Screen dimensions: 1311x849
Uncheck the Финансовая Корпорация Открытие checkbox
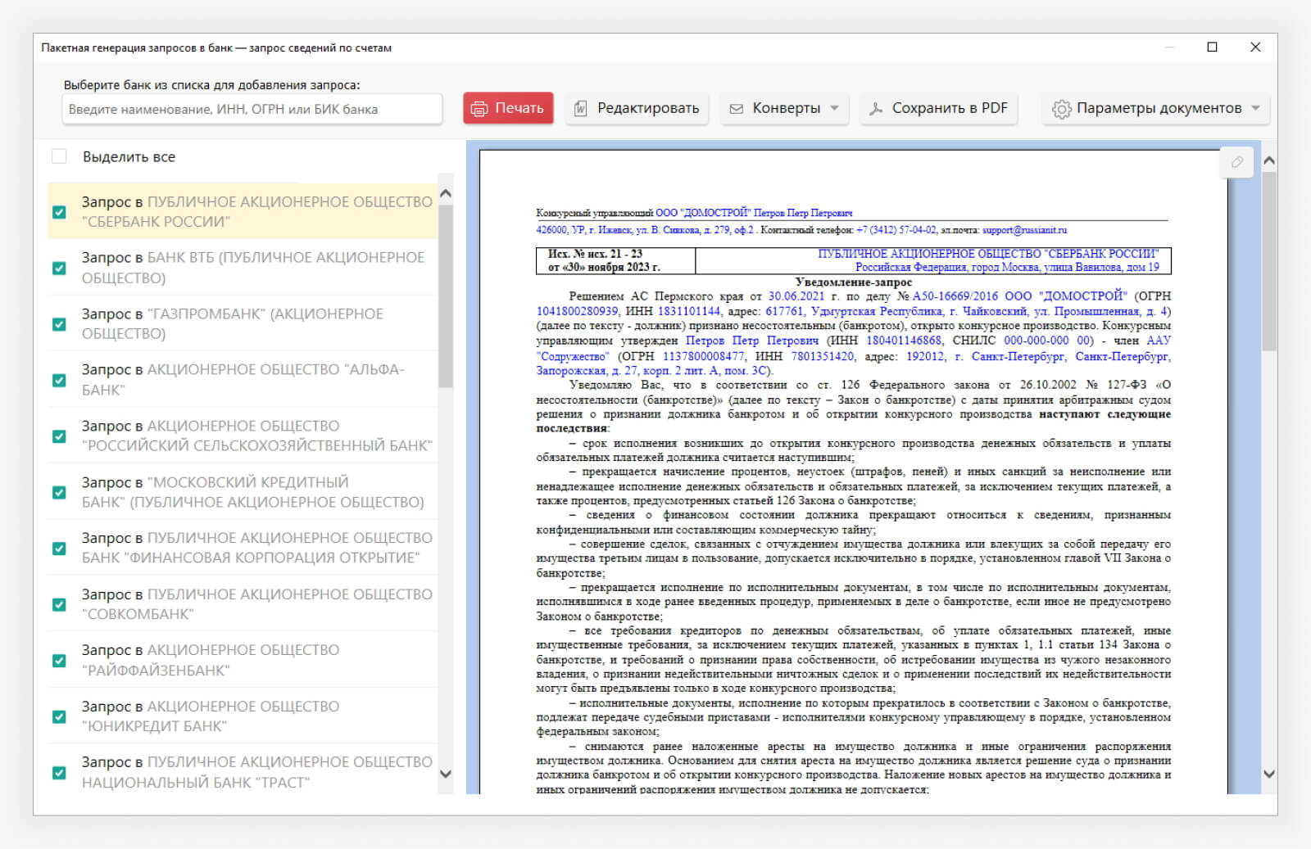[x=59, y=549]
